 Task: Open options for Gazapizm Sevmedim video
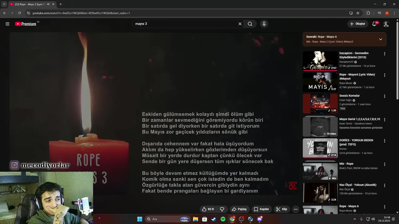(384, 54)
